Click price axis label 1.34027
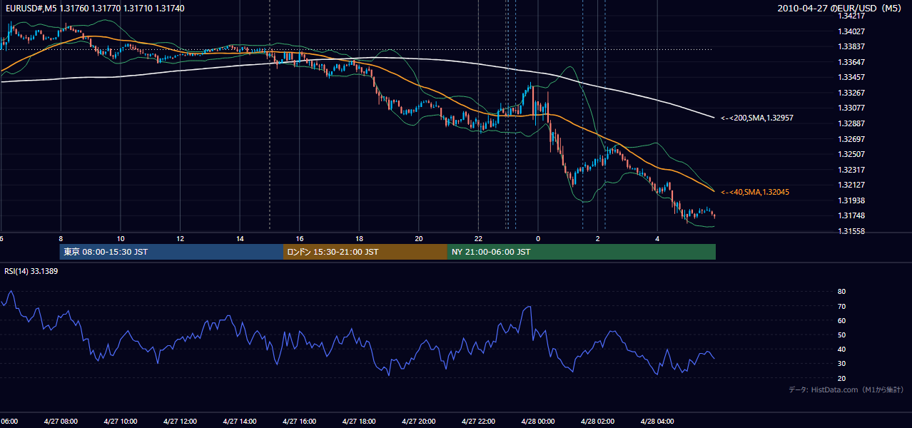The height and width of the screenshot is (428, 912). point(851,31)
